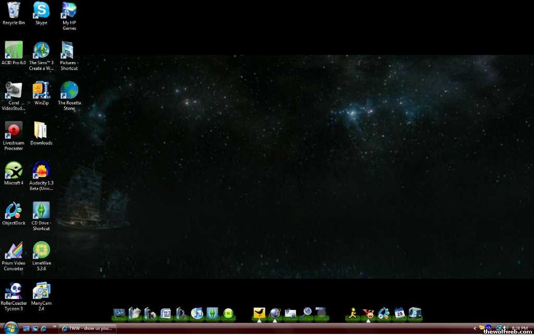Viewport: 534px width, 335px height.
Task: Select the RollerCoaster Tycoon 3 shortcut
Action: tap(14, 291)
